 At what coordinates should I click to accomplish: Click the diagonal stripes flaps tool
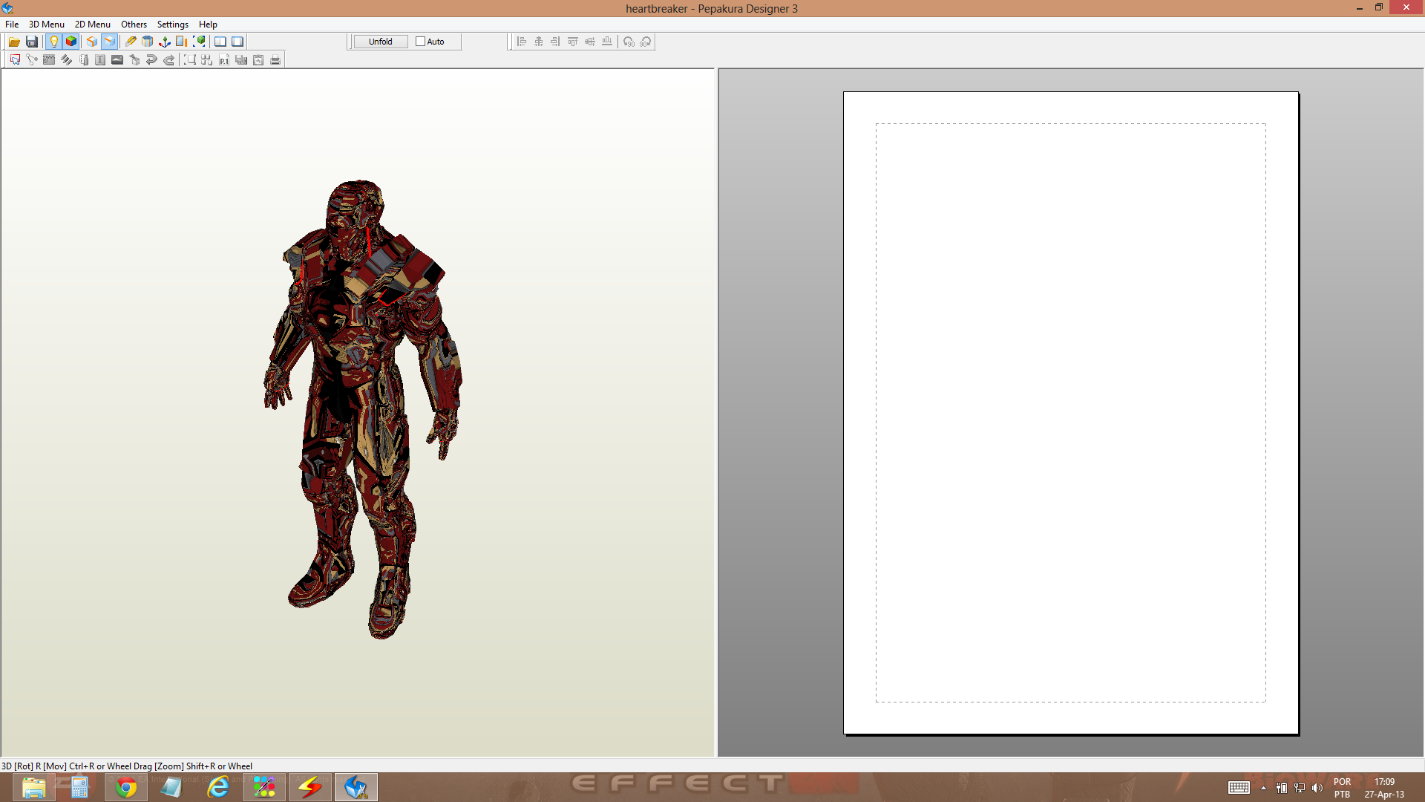click(x=66, y=60)
